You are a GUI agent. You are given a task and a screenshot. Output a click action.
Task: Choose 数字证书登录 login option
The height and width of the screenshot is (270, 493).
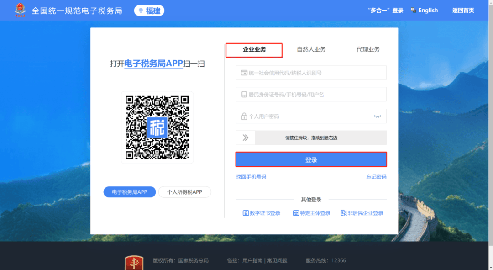pyautogui.click(x=261, y=213)
